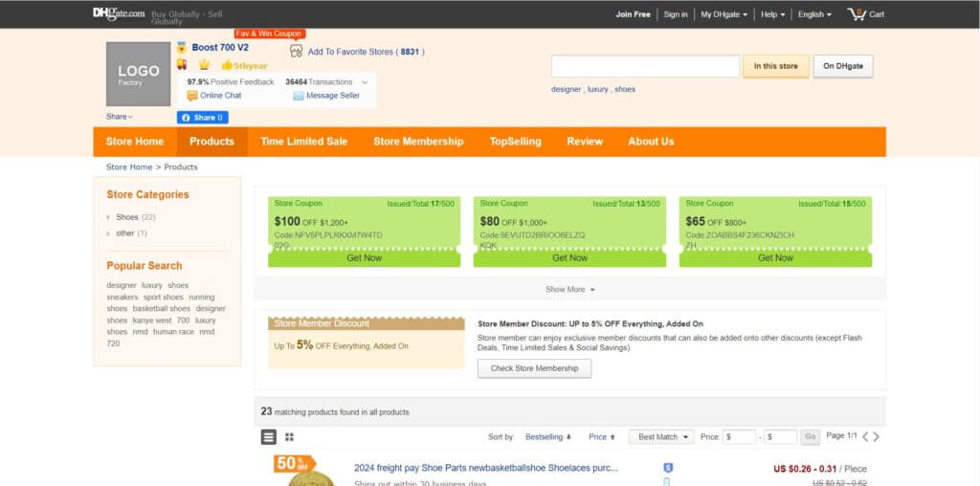980x486 pixels.
Task: Open the Best Match sort dropdown
Action: click(661, 436)
